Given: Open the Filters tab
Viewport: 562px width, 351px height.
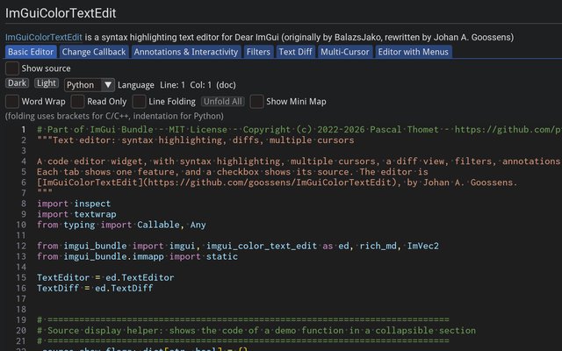Looking at the screenshot, I should [x=258, y=52].
